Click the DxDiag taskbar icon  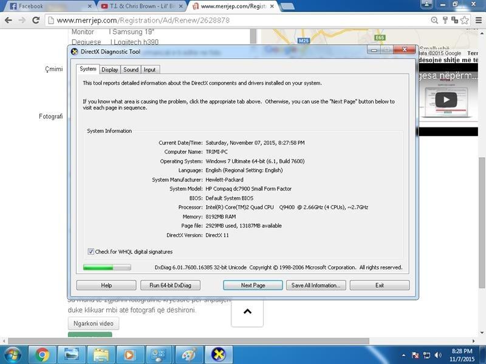[x=219, y=355]
